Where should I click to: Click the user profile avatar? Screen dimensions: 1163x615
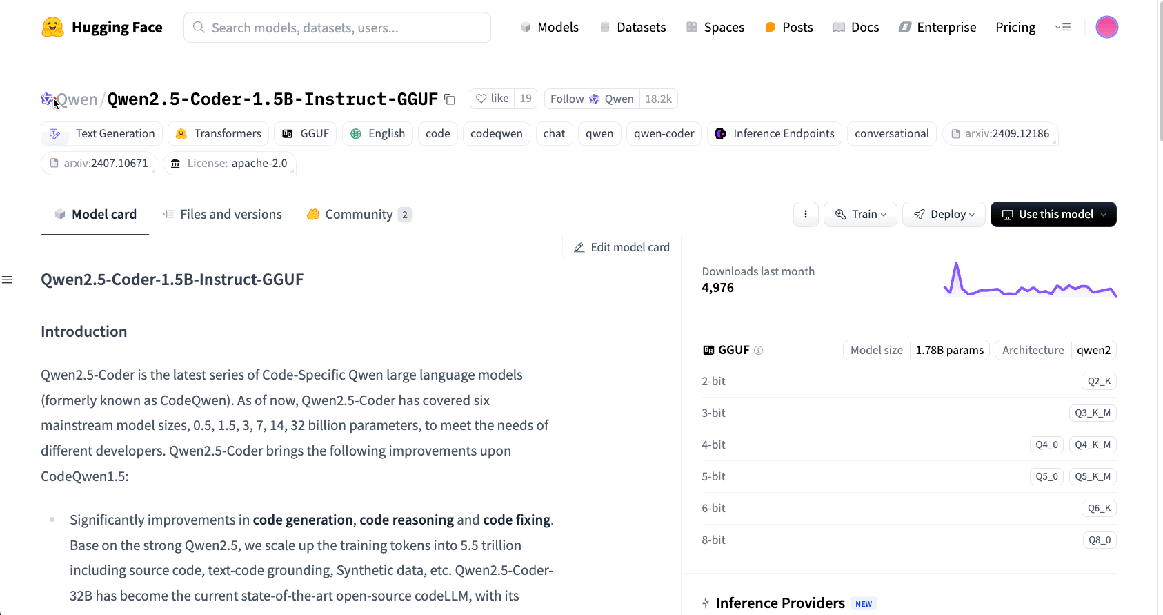tap(1106, 27)
